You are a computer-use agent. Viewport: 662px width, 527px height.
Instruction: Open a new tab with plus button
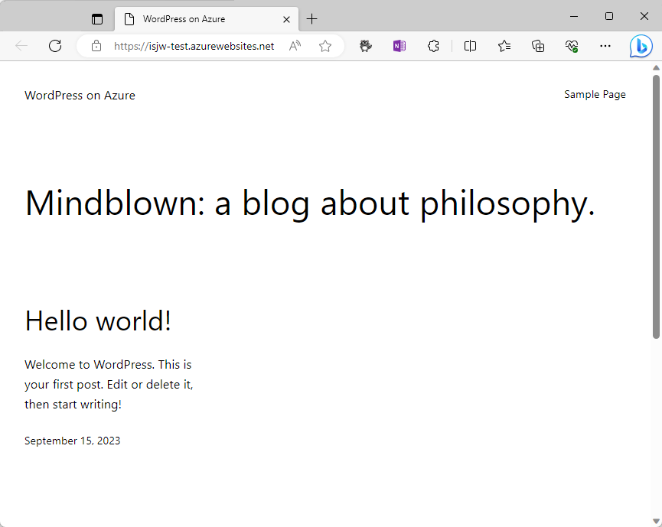pyautogui.click(x=311, y=19)
